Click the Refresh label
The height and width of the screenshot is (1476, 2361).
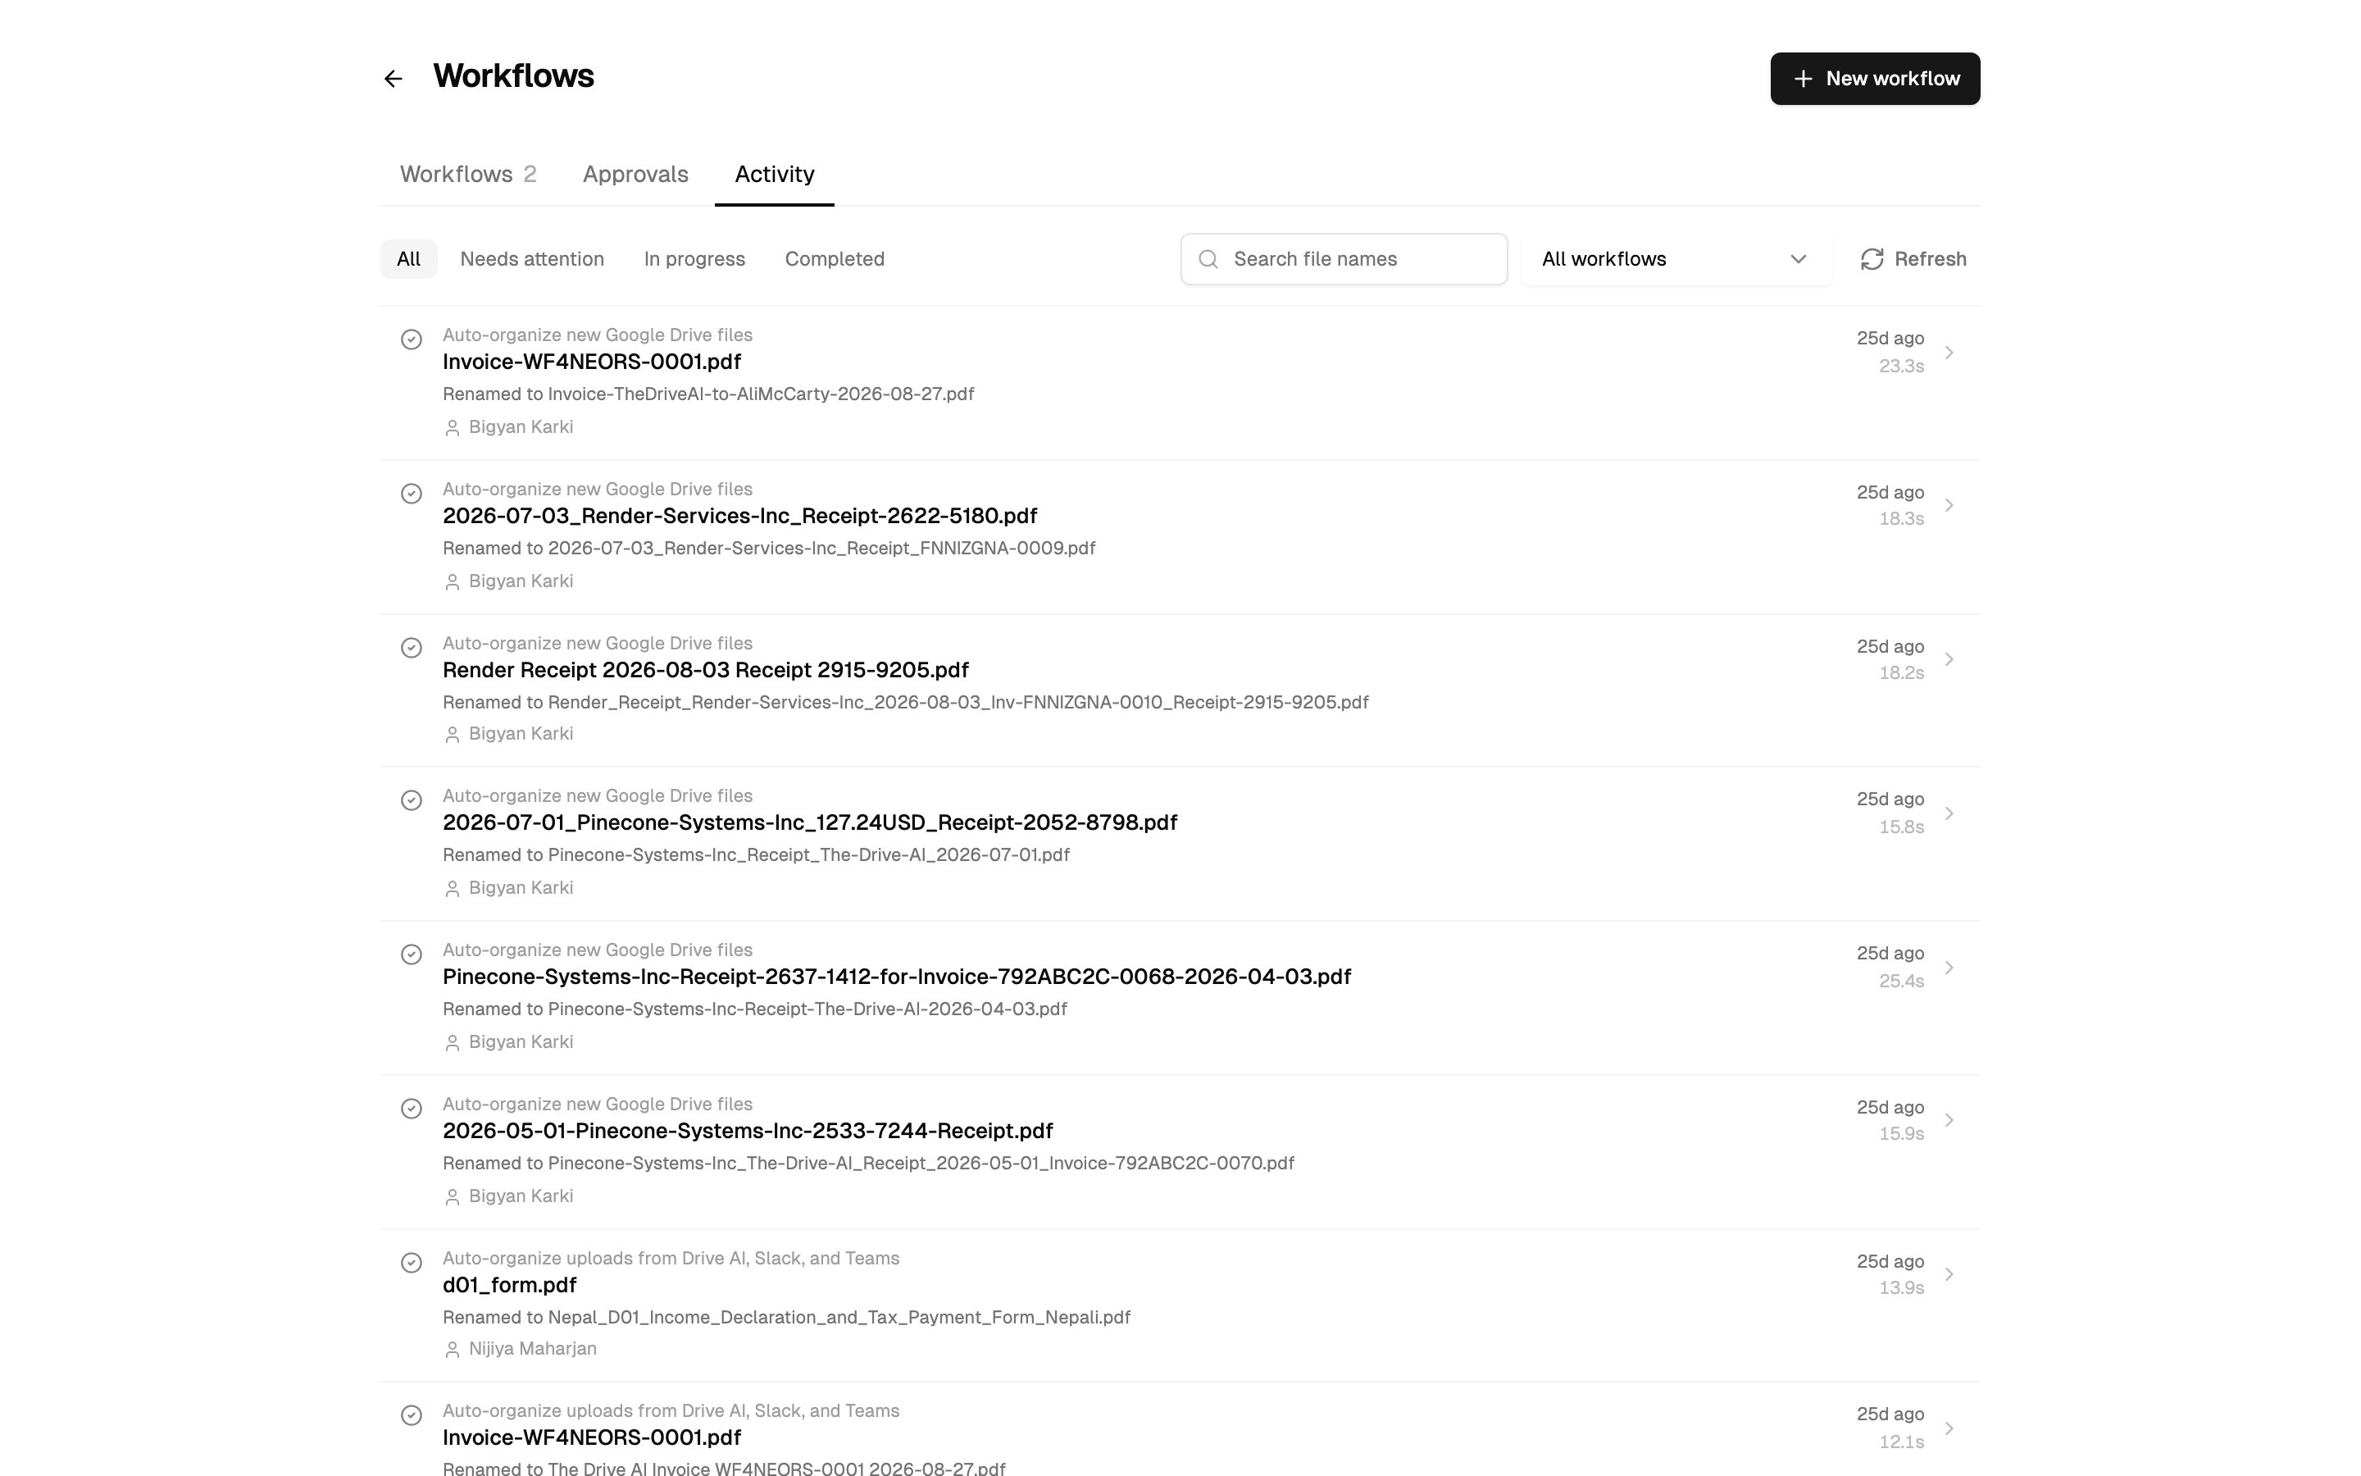[1930, 258]
